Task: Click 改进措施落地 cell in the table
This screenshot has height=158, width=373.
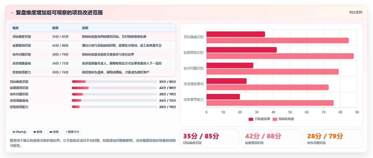Action: [x=22, y=63]
